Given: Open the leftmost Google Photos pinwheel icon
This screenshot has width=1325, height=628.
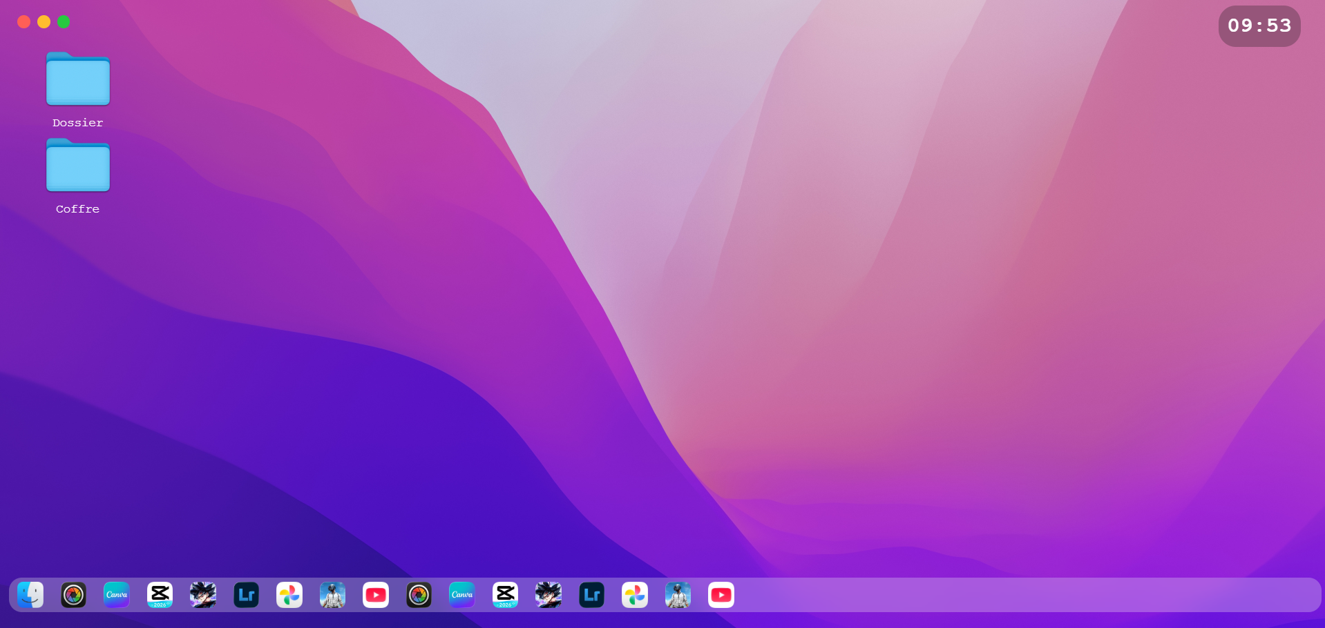Looking at the screenshot, I should point(289,595).
